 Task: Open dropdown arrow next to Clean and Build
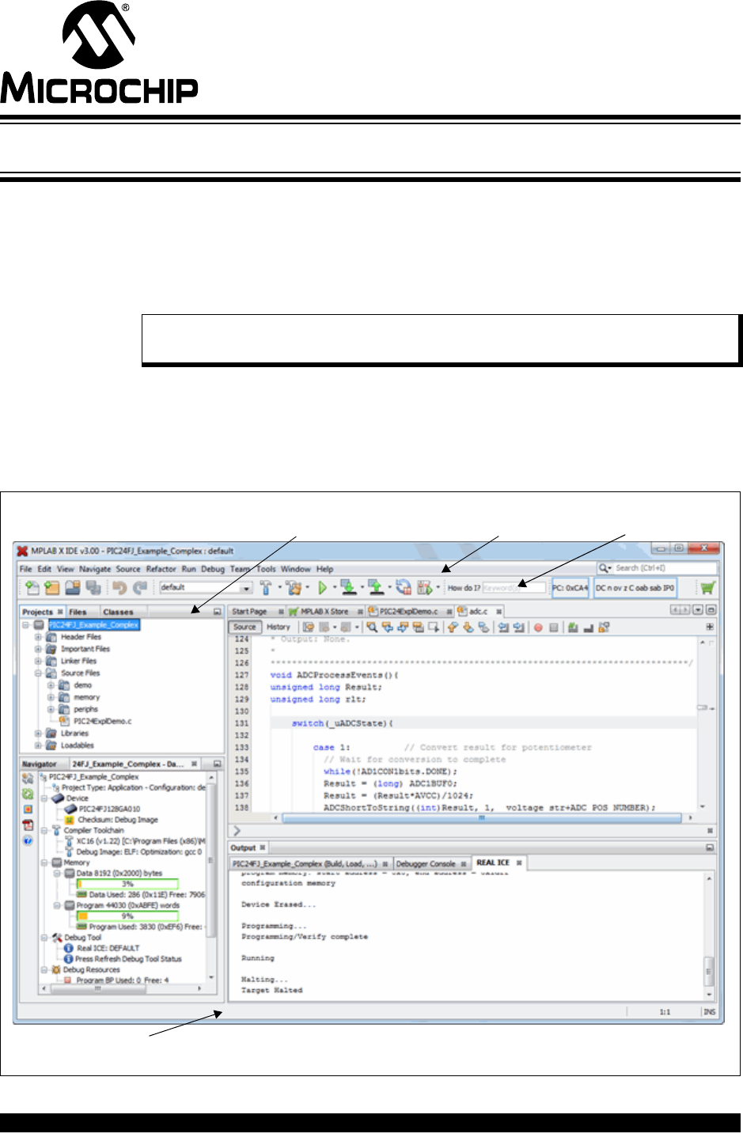point(308,588)
